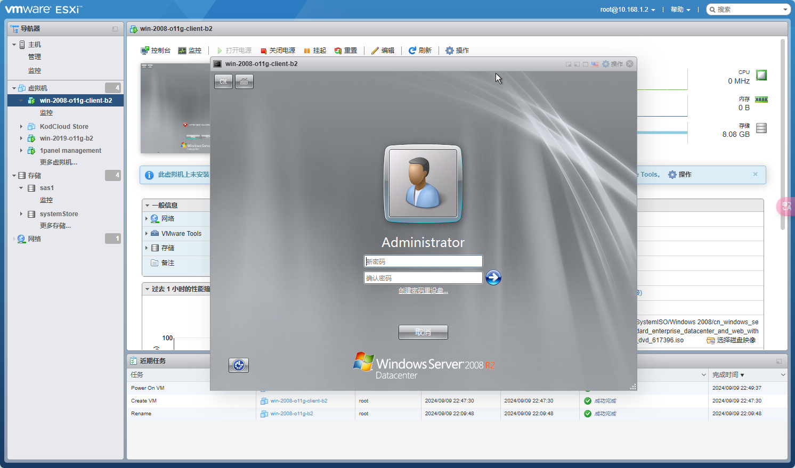Click the Administrator user avatar picture
Viewport: 795px width, 468px height.
(x=423, y=184)
